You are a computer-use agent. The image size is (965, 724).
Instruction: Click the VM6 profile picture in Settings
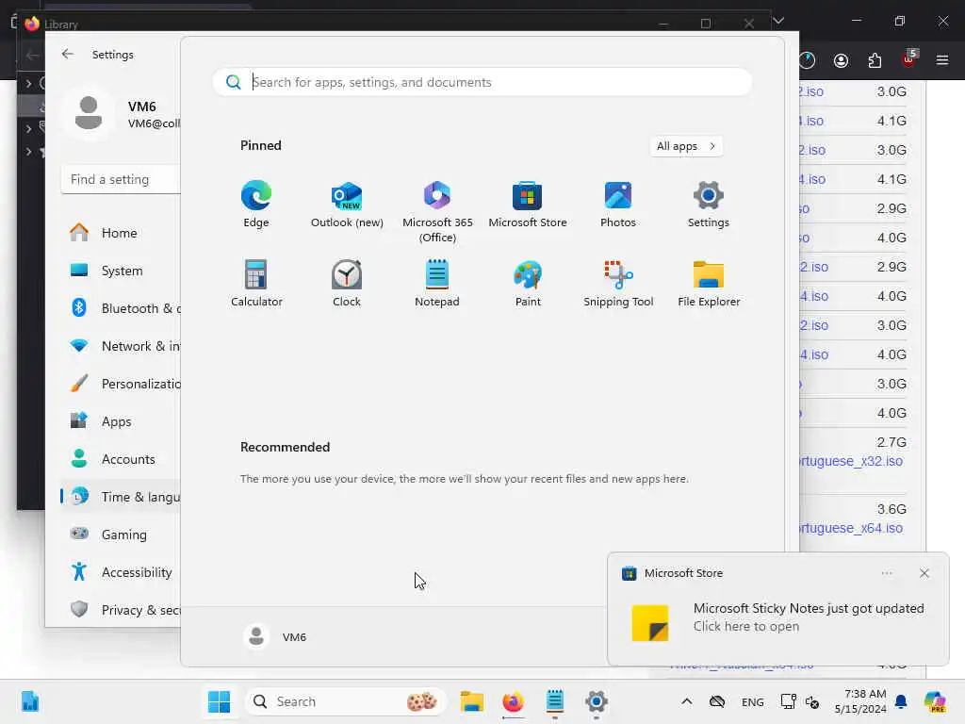(88, 113)
